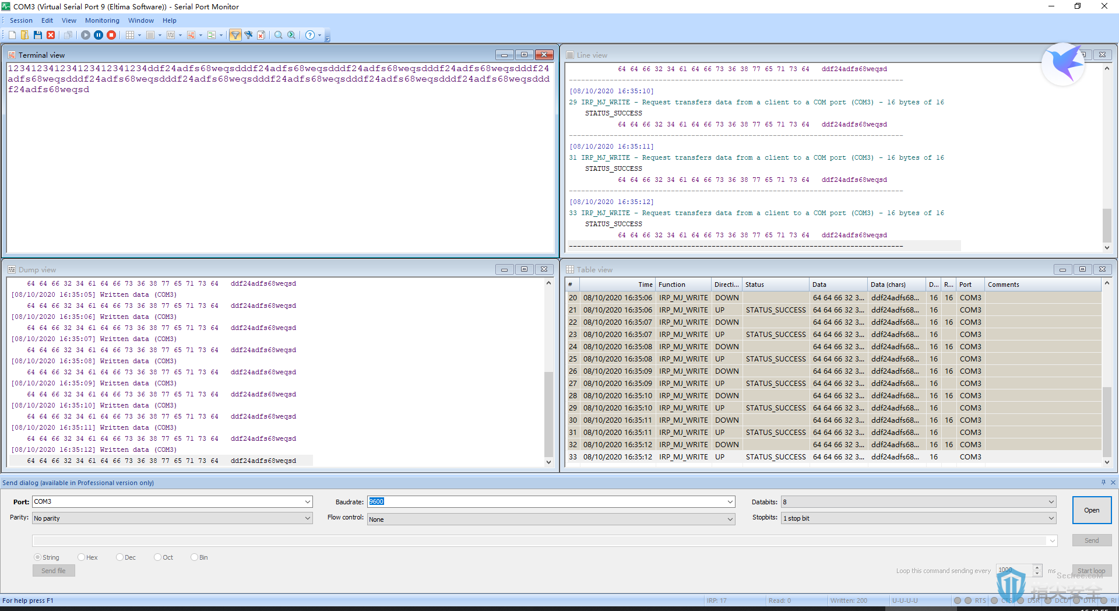Sort table by Status column header
Image resolution: width=1119 pixels, height=611 pixels.
pos(776,285)
